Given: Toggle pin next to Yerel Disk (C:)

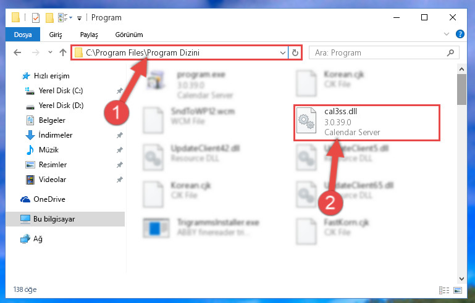Looking at the screenshot, I should 120,91.
